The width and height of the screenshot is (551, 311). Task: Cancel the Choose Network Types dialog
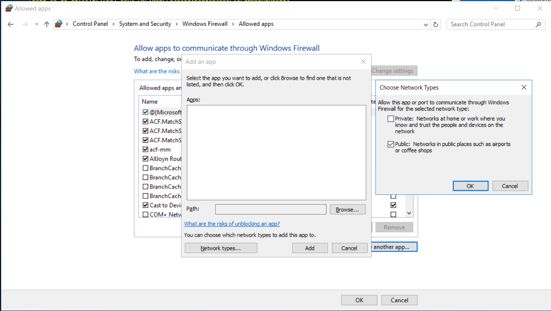510,186
